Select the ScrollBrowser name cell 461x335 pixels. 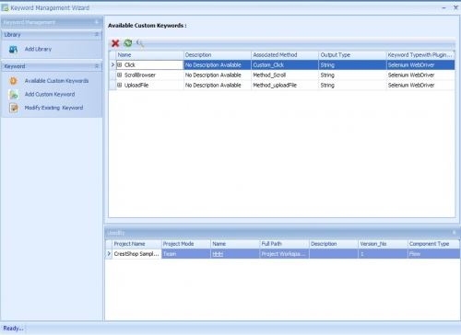point(150,75)
